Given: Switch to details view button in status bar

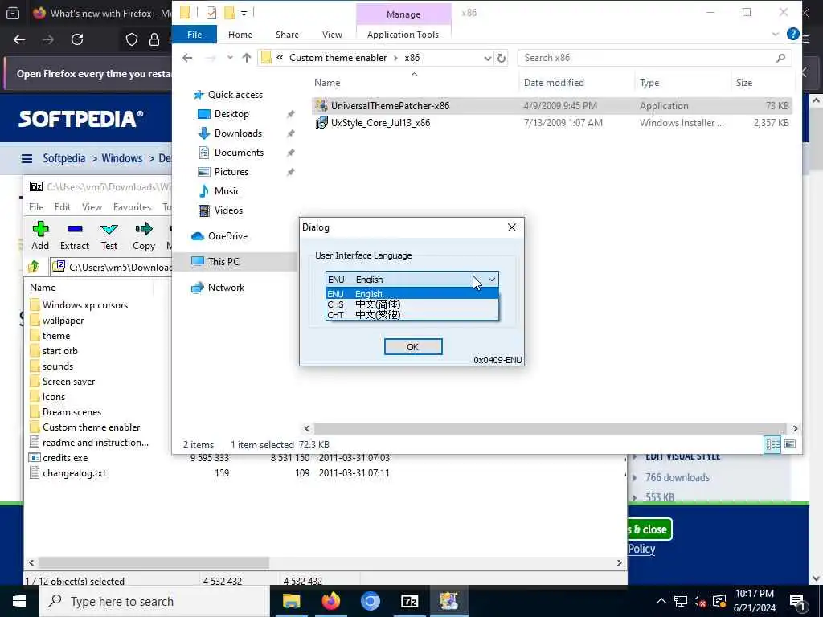Looking at the screenshot, I should 772,444.
